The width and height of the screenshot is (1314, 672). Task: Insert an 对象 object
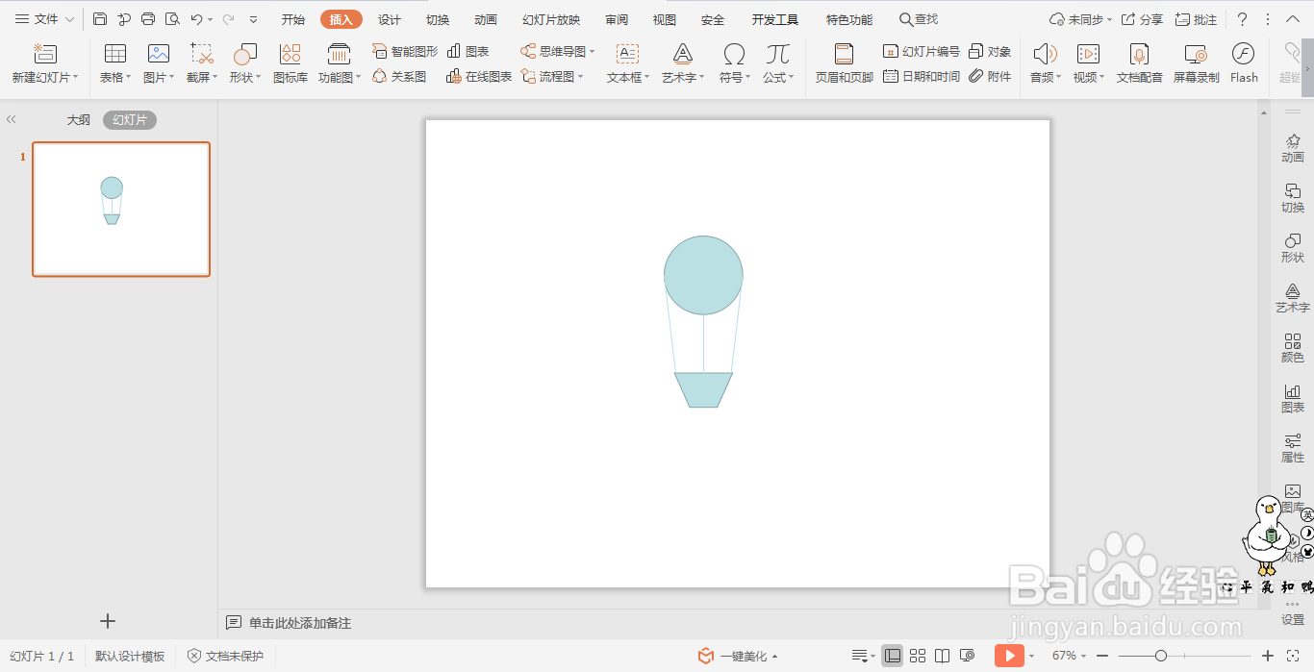point(990,51)
